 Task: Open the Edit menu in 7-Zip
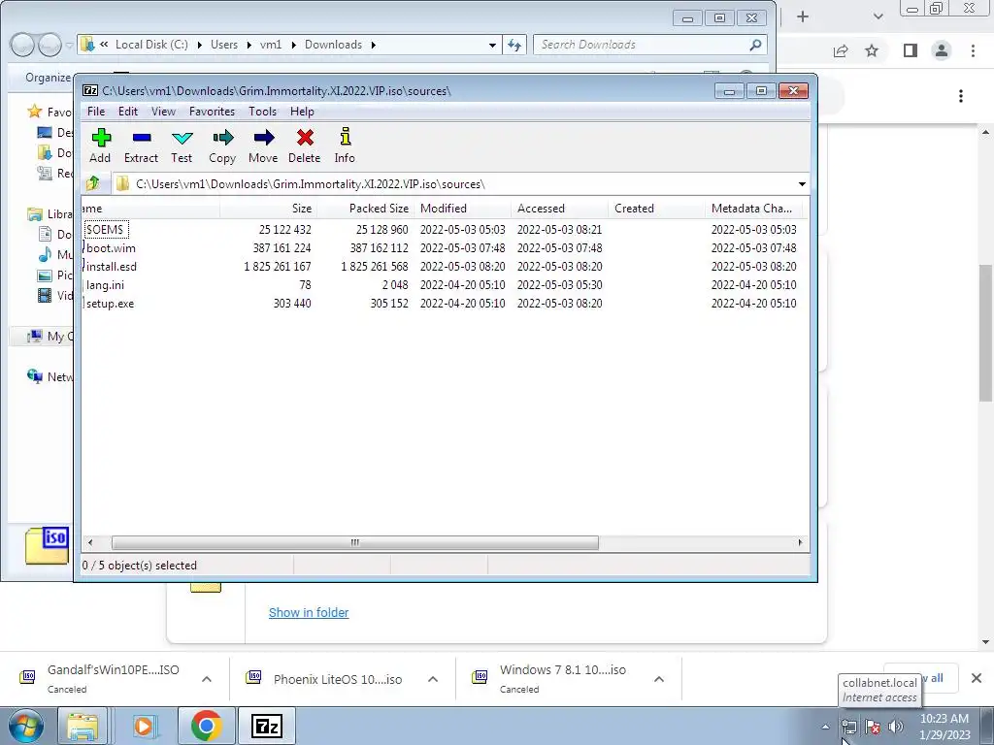click(127, 112)
